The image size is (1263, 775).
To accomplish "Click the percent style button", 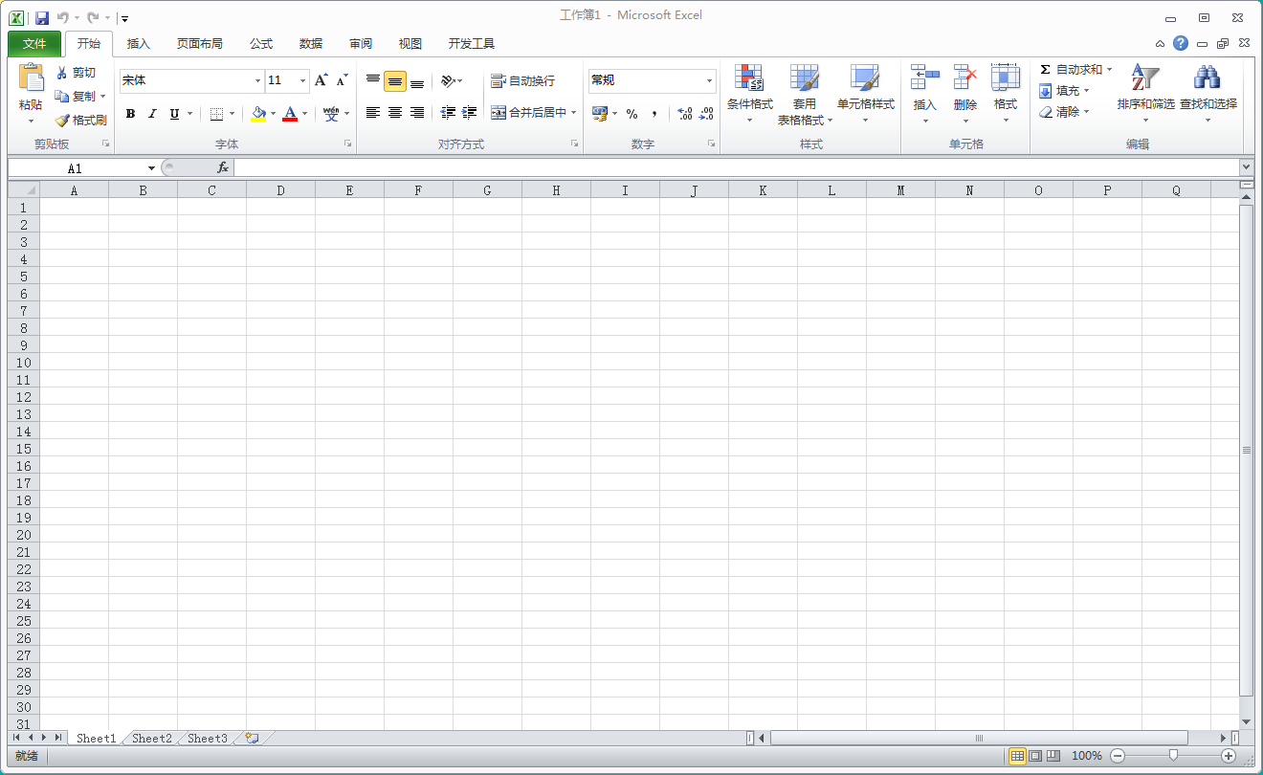I will pos(631,114).
